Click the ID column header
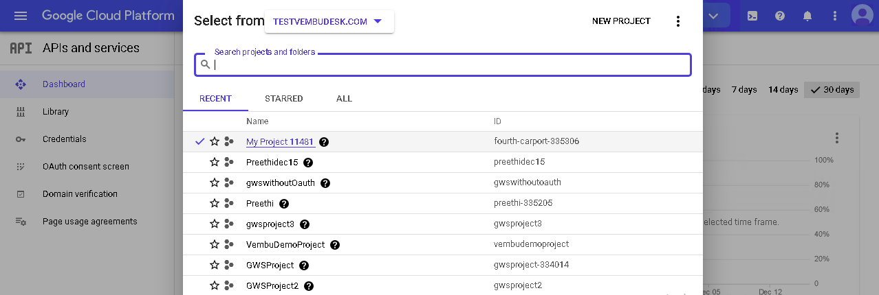Viewport: 879px width, 295px height. pyautogui.click(x=497, y=121)
